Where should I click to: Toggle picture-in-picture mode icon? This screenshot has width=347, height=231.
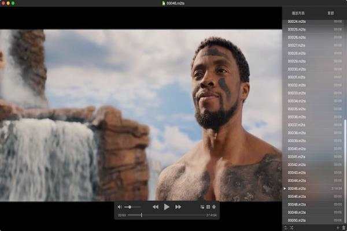pyautogui.click(x=202, y=207)
